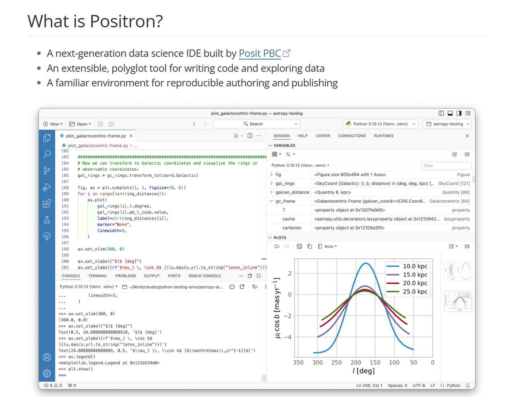Switch to the TERMINAL tab
Viewport: 515px width, 397px height.
tap(98, 276)
